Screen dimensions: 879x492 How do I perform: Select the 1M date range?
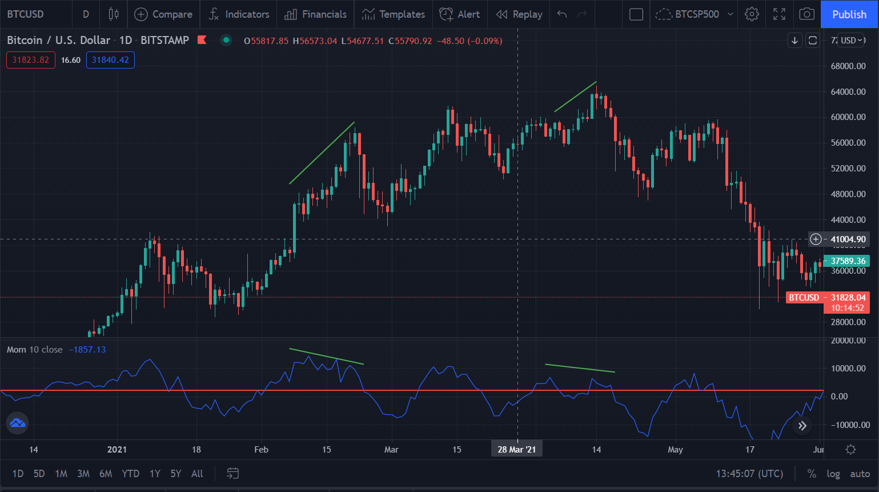click(x=61, y=474)
